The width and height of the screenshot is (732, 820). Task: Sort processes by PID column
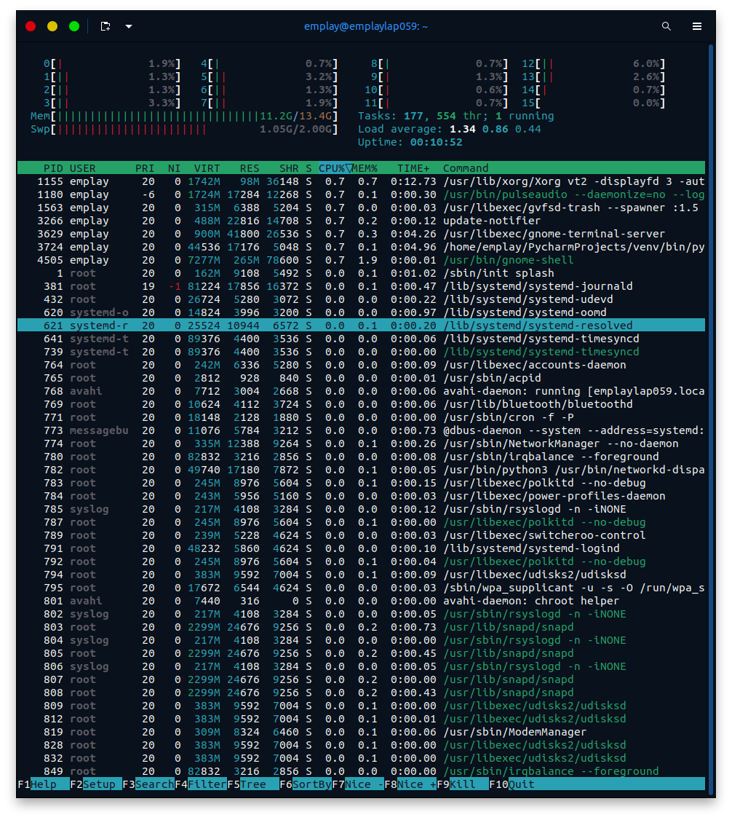click(54, 167)
